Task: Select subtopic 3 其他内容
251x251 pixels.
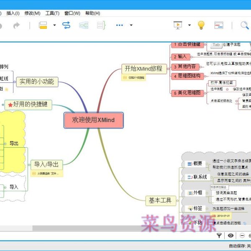Action: pyautogui.click(x=185, y=67)
